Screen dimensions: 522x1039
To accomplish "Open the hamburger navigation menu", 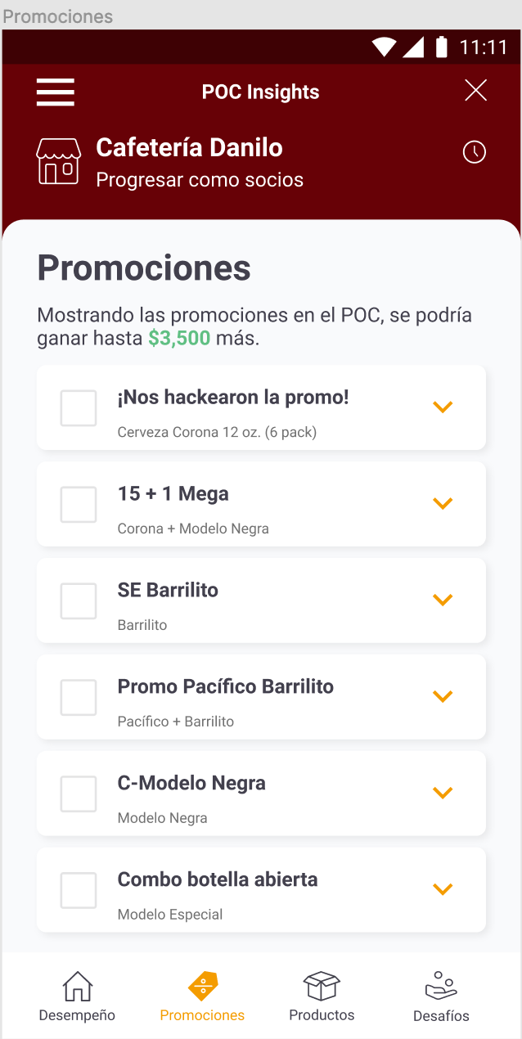I will click(55, 92).
